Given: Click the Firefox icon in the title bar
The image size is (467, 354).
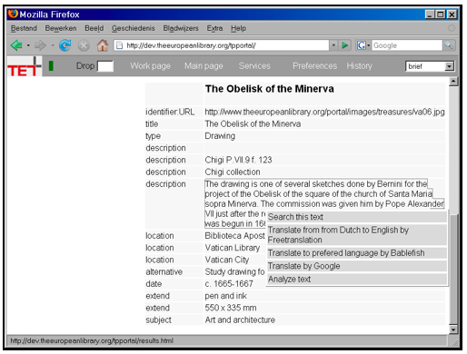Looking at the screenshot, I should point(13,14).
